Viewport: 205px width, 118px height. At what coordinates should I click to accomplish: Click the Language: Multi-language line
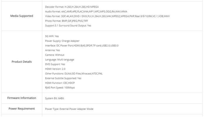click(x=60, y=60)
